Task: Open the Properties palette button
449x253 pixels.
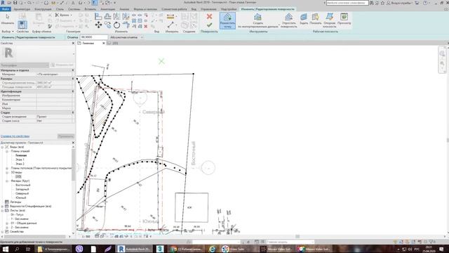Action: 22,25
